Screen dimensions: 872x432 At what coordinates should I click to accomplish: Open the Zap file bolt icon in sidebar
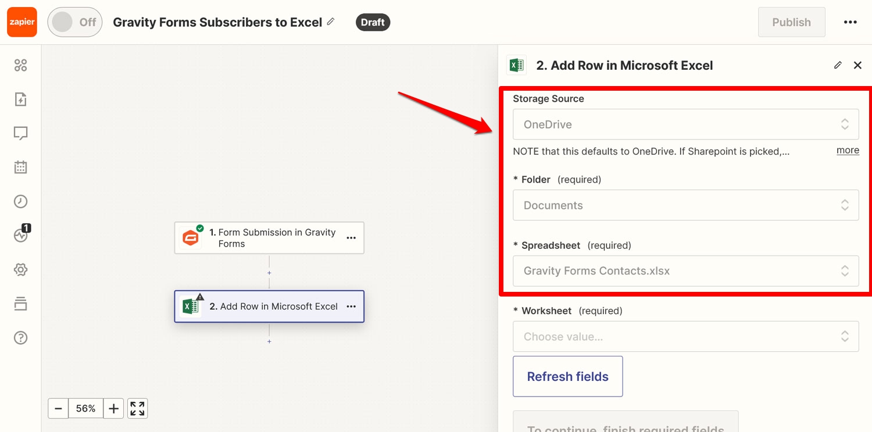pos(21,99)
